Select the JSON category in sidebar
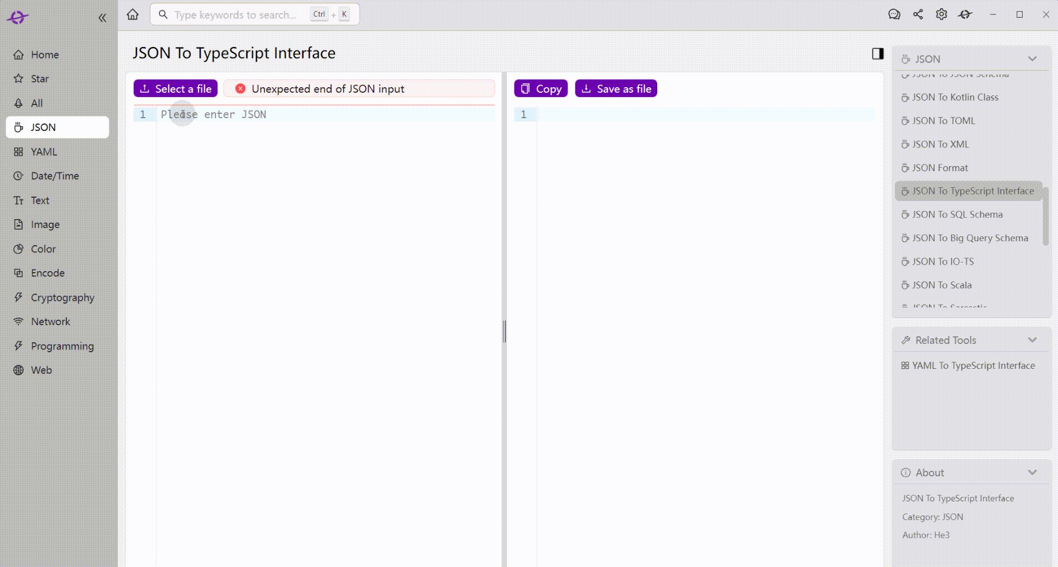 pyautogui.click(x=57, y=128)
